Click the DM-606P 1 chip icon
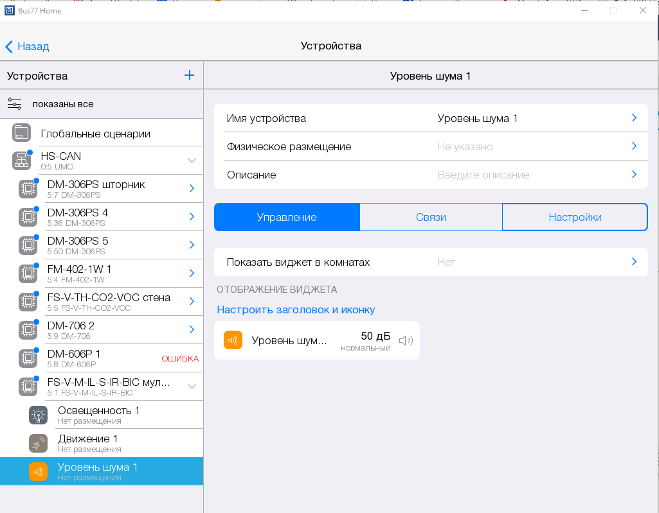Screen dimensions: 659x513 (28, 358)
